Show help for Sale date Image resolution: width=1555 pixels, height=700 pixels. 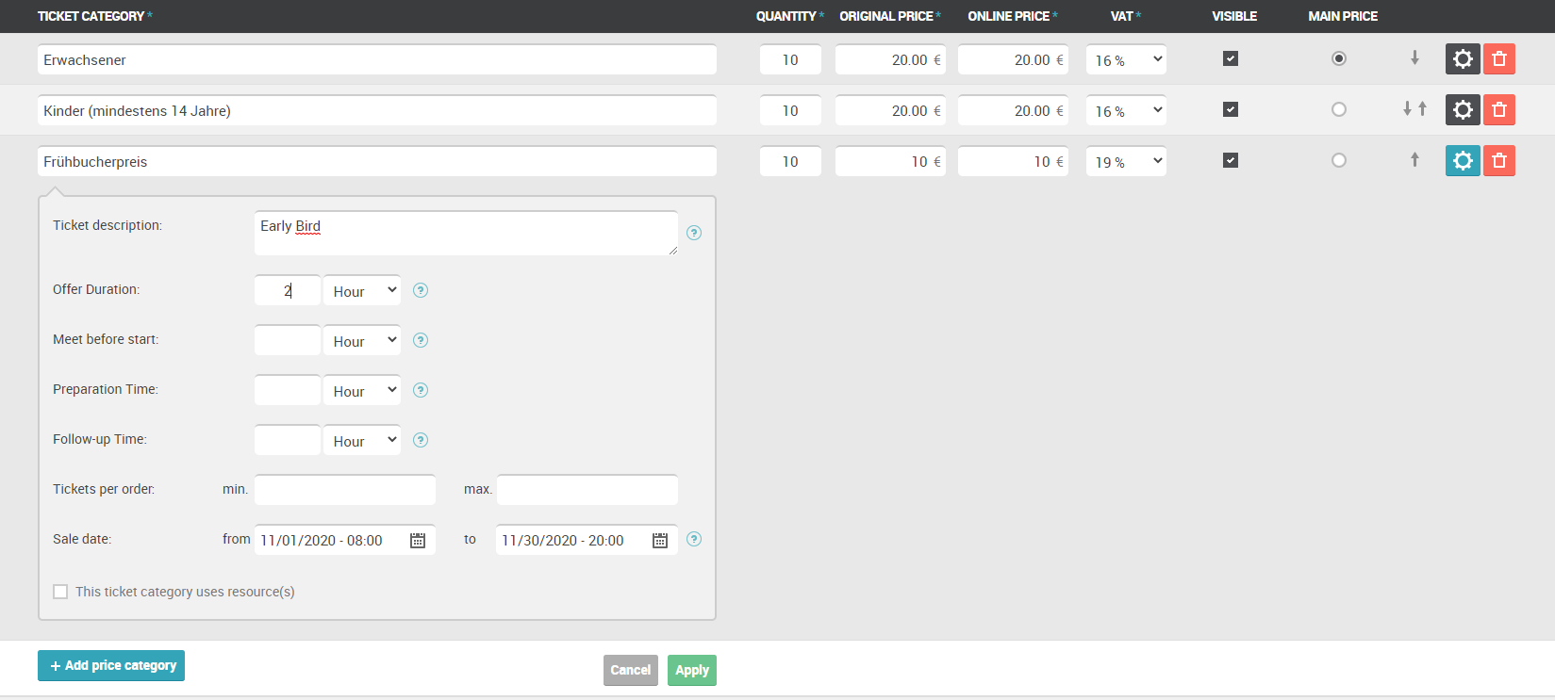point(694,539)
